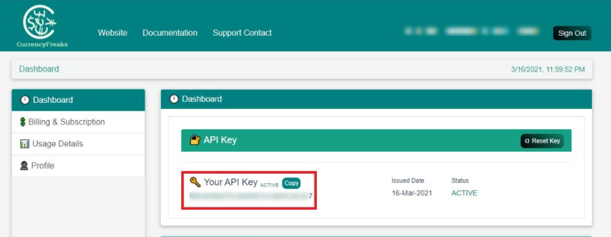Open the Website link in header
The height and width of the screenshot is (237, 611).
click(112, 33)
